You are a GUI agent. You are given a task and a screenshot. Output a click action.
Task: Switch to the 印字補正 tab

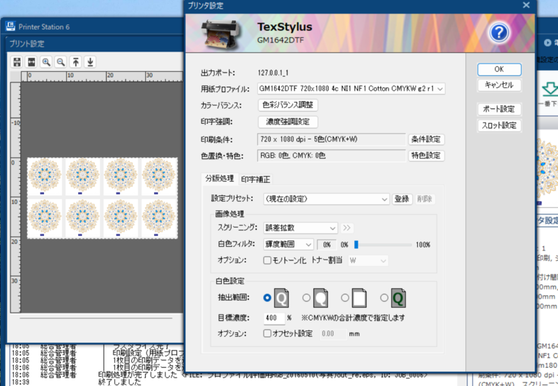[255, 179]
